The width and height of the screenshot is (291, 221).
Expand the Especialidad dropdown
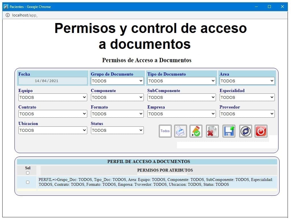[247, 97]
